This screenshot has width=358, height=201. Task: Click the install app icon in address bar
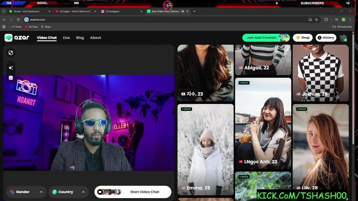point(310,20)
